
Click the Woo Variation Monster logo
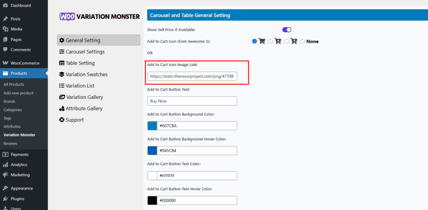[99, 16]
